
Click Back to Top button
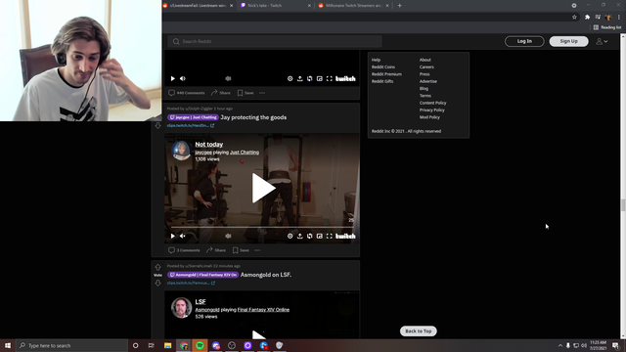coord(419,331)
